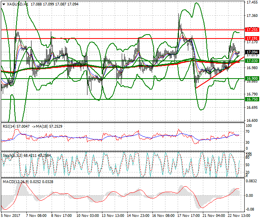Click the 22 Nov 13:00 time label
Image resolution: width=260 pixels, height=220 pixels.
pyautogui.click(x=238, y=216)
